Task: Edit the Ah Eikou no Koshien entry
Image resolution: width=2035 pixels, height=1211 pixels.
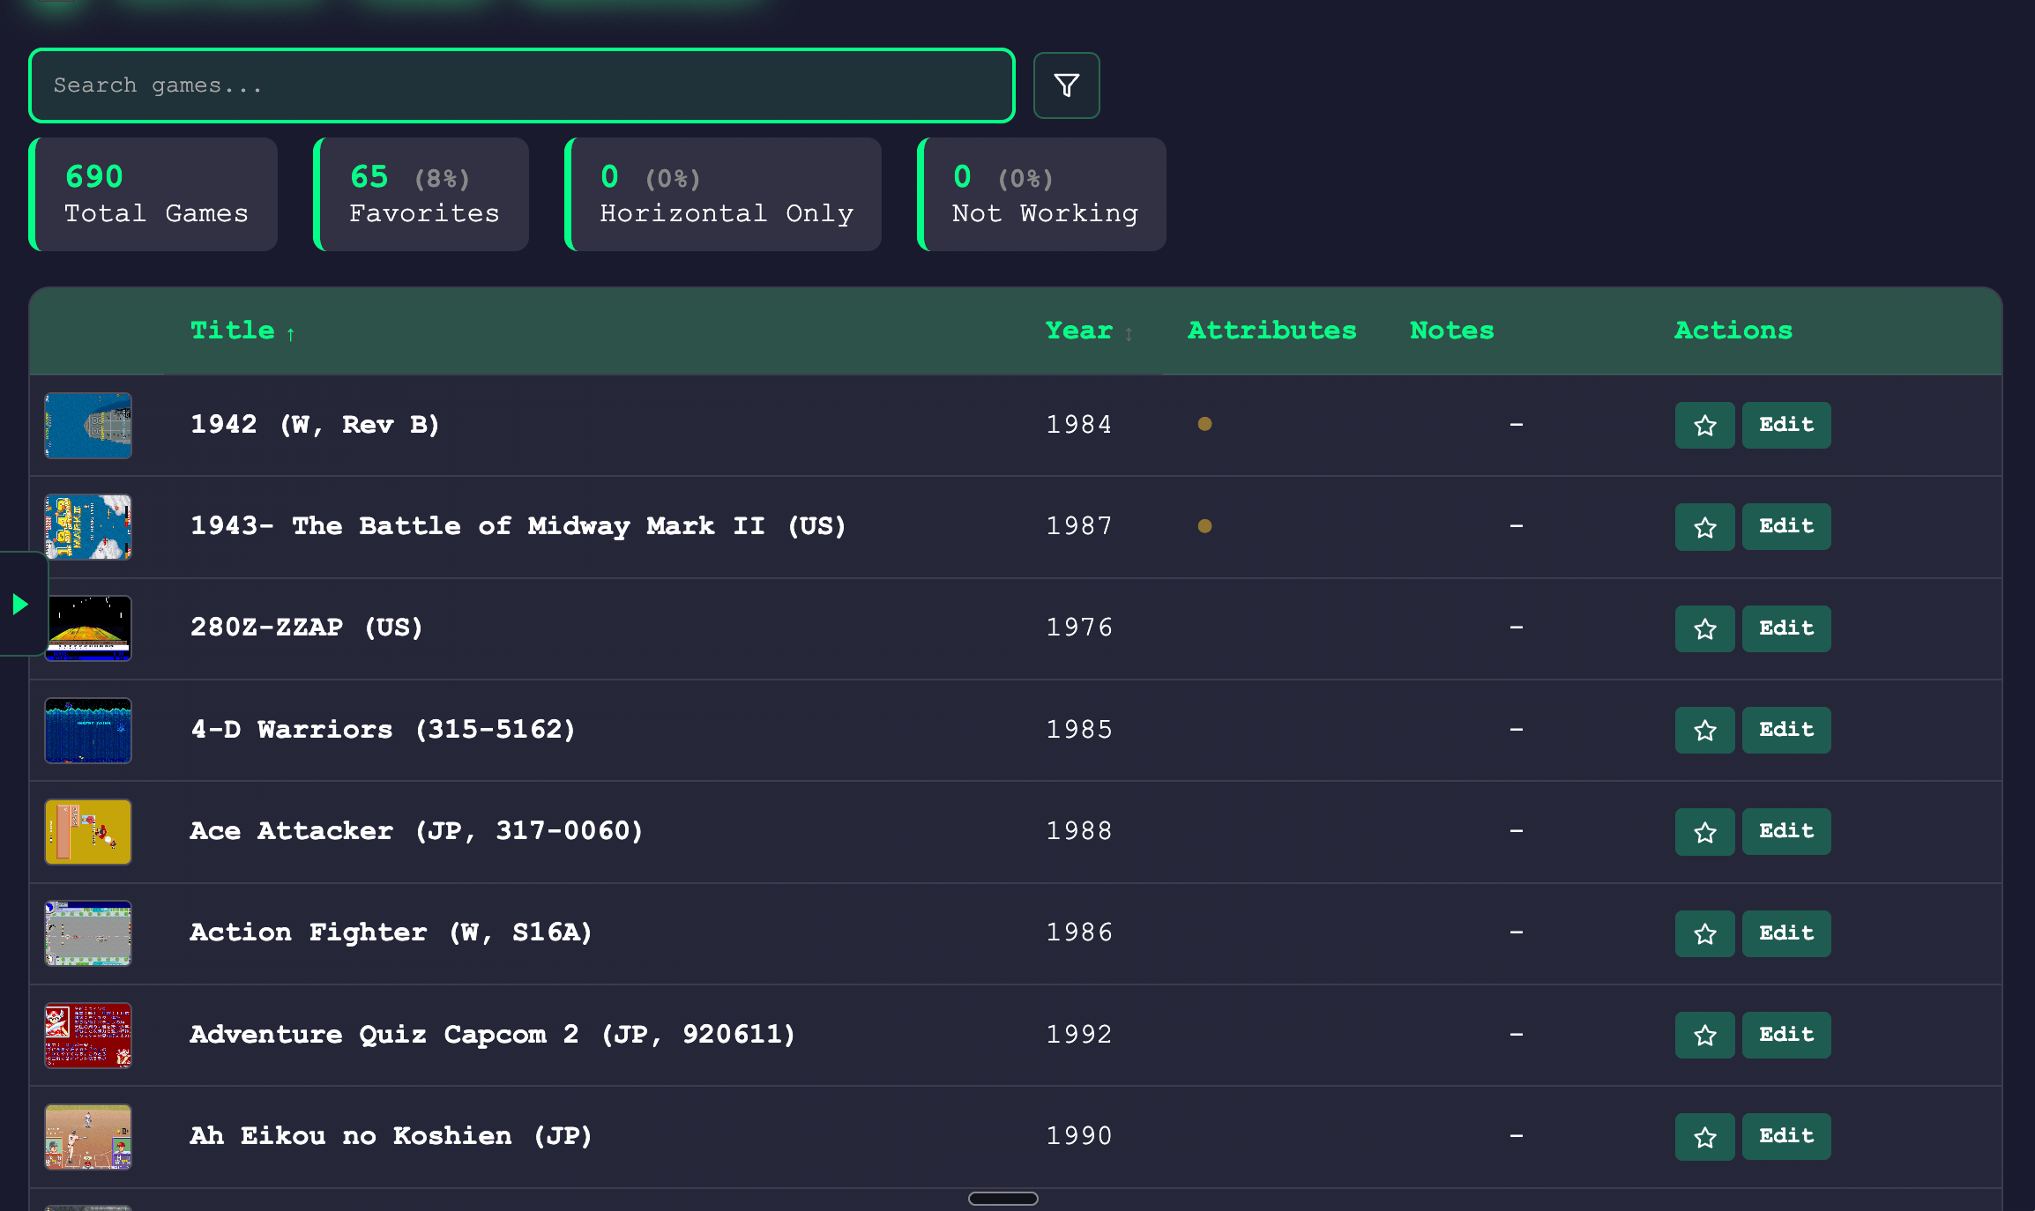Action: click(1785, 1136)
